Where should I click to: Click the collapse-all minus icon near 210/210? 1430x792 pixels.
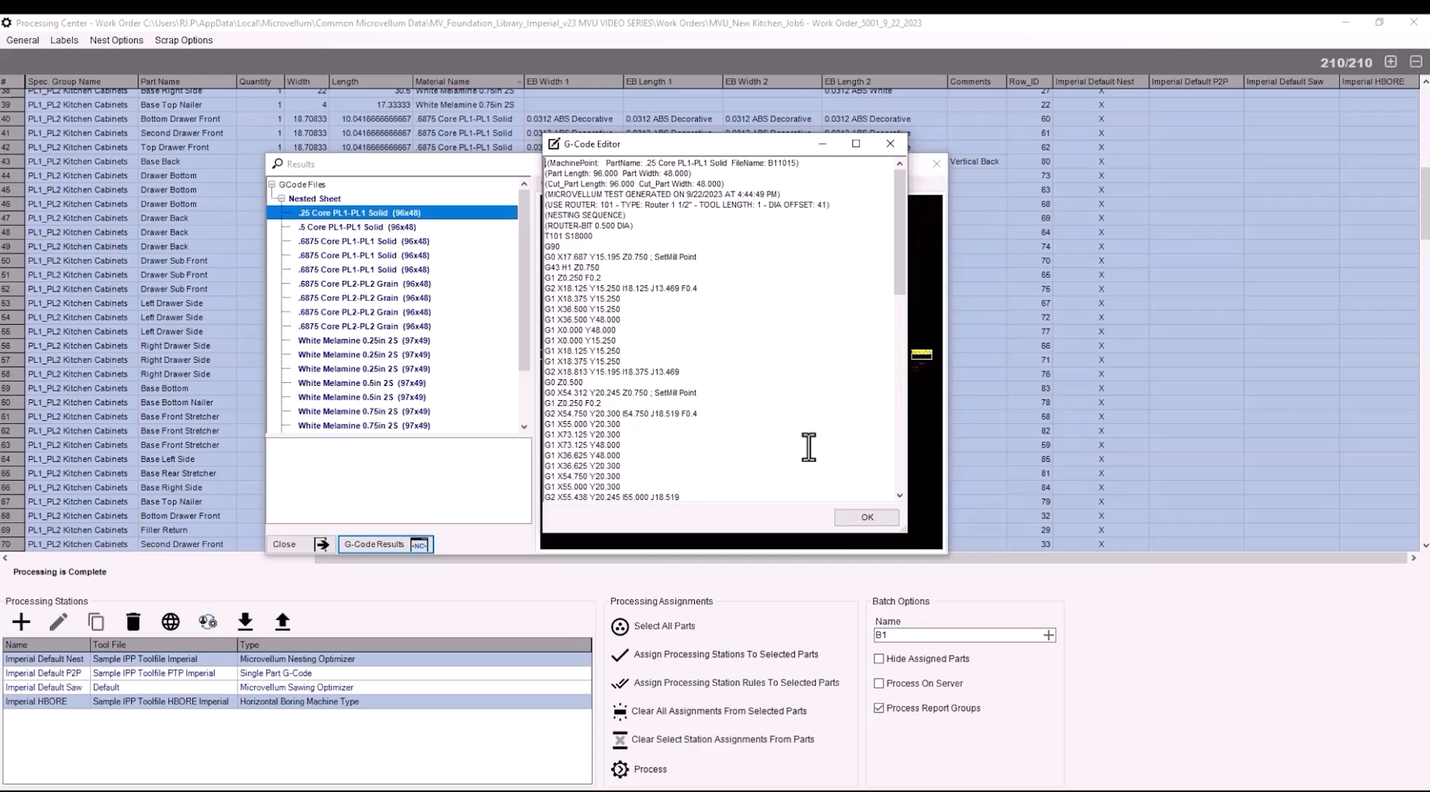pos(1416,62)
